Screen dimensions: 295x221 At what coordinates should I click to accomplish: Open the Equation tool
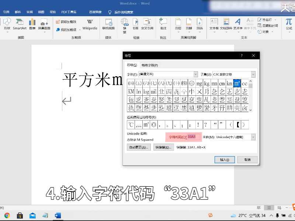point(288,23)
